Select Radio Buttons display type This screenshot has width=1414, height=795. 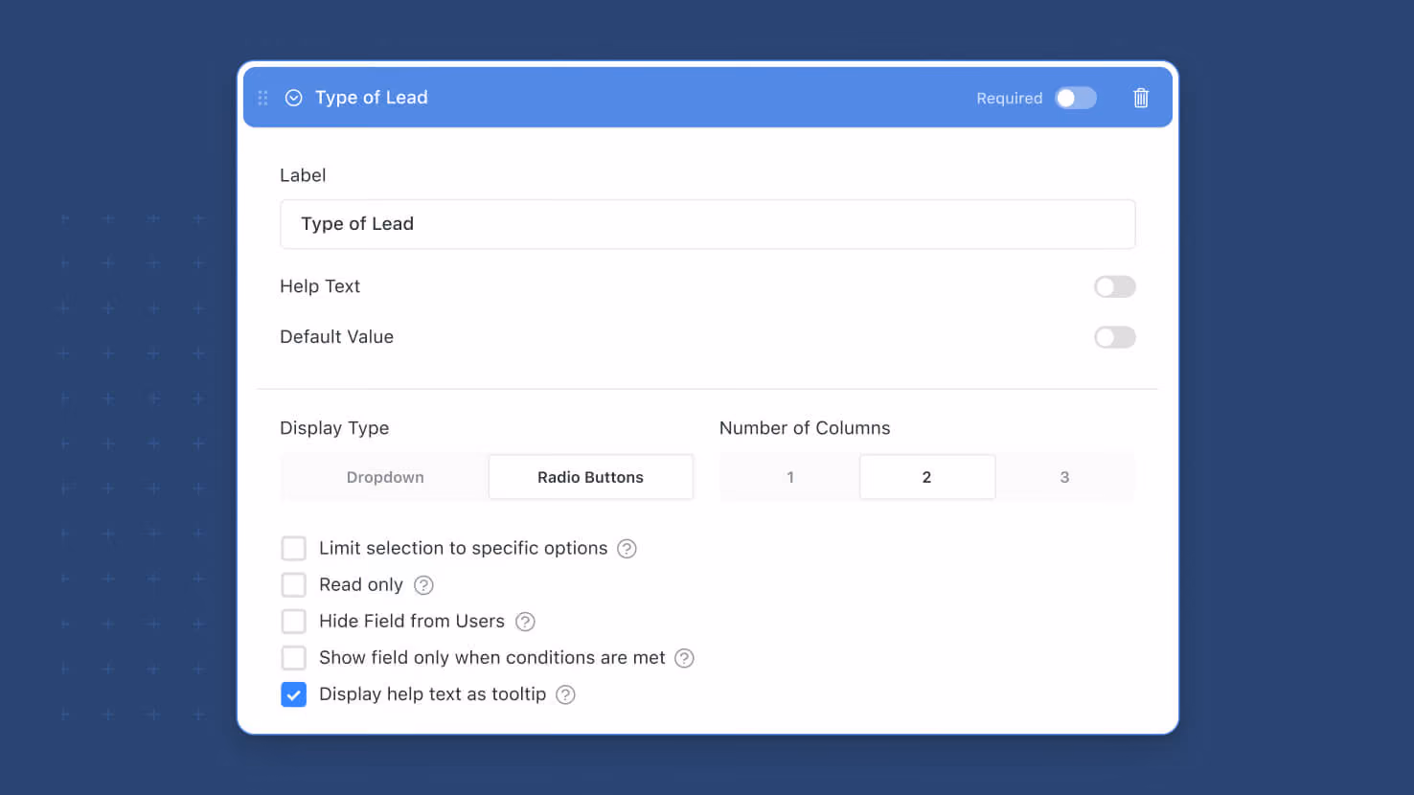(x=591, y=477)
